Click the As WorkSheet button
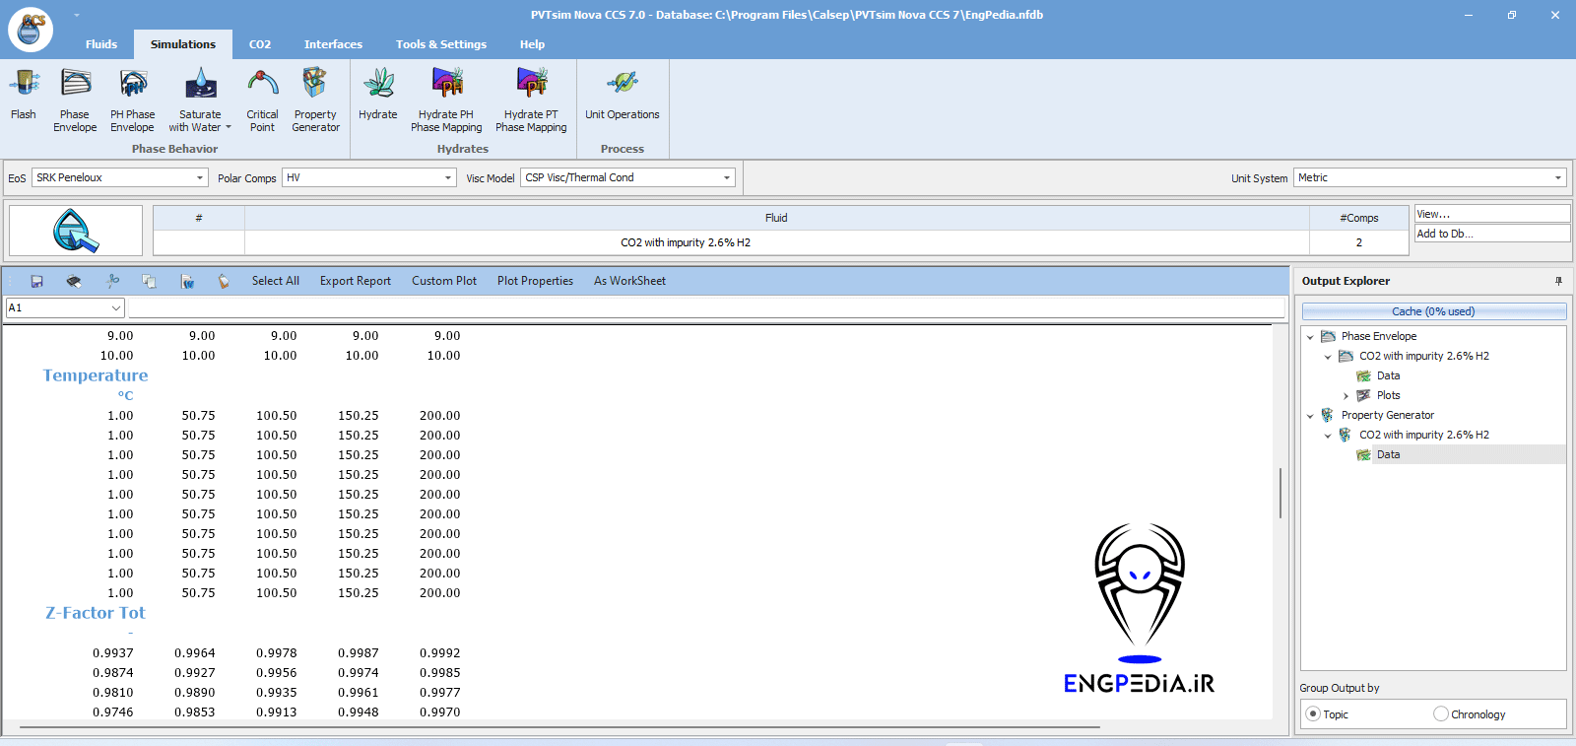The image size is (1576, 746). [629, 281]
